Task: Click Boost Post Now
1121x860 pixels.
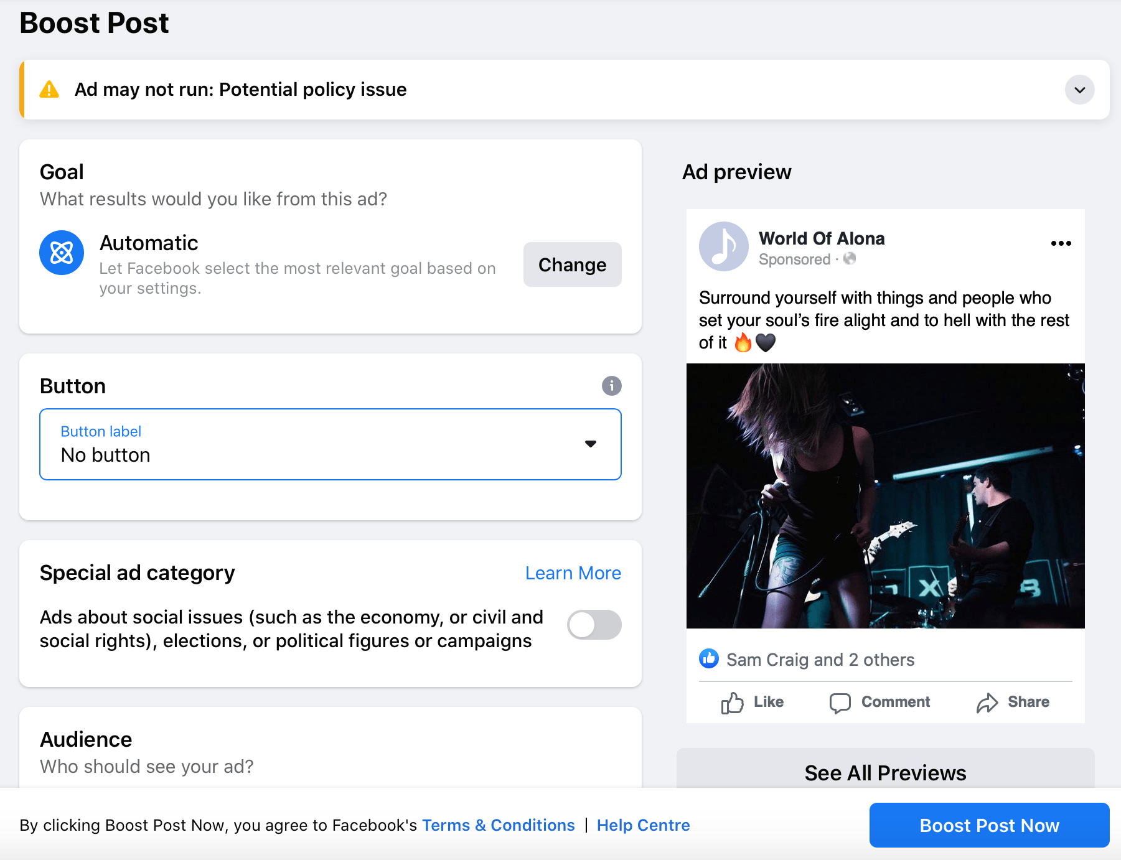Action: click(989, 825)
